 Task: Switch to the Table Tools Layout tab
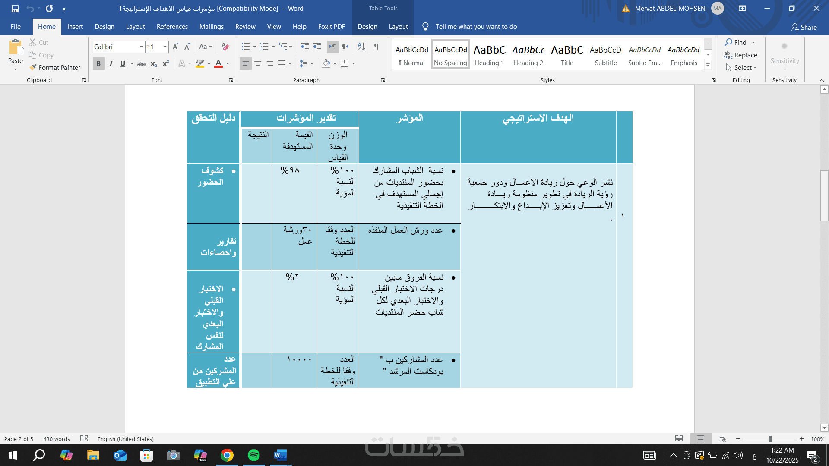point(398,27)
